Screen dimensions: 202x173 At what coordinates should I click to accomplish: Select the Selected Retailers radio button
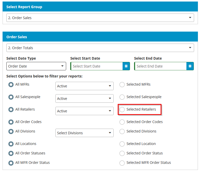pyautogui.click(x=122, y=110)
